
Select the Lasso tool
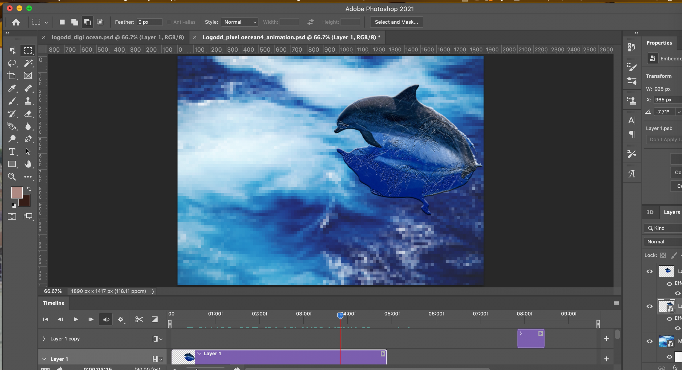[x=12, y=63]
